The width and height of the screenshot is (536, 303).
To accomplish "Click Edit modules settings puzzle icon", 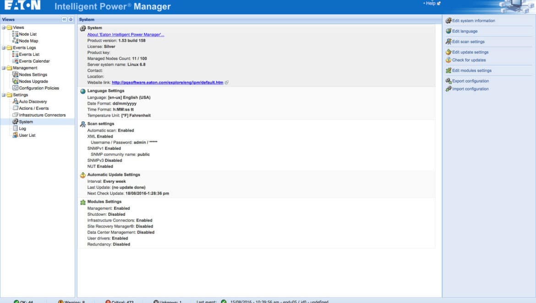I will tap(448, 70).
